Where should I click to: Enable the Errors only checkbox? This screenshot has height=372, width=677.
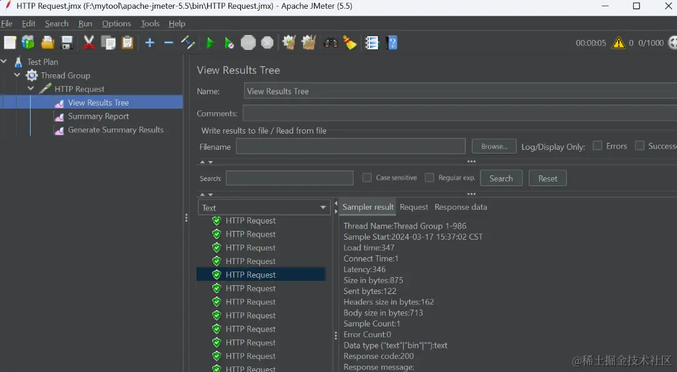tap(598, 145)
